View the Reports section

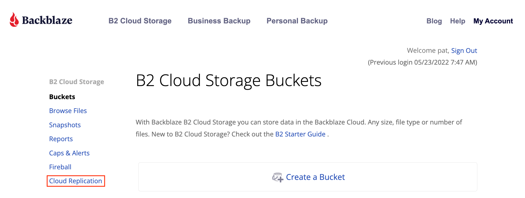click(x=61, y=139)
